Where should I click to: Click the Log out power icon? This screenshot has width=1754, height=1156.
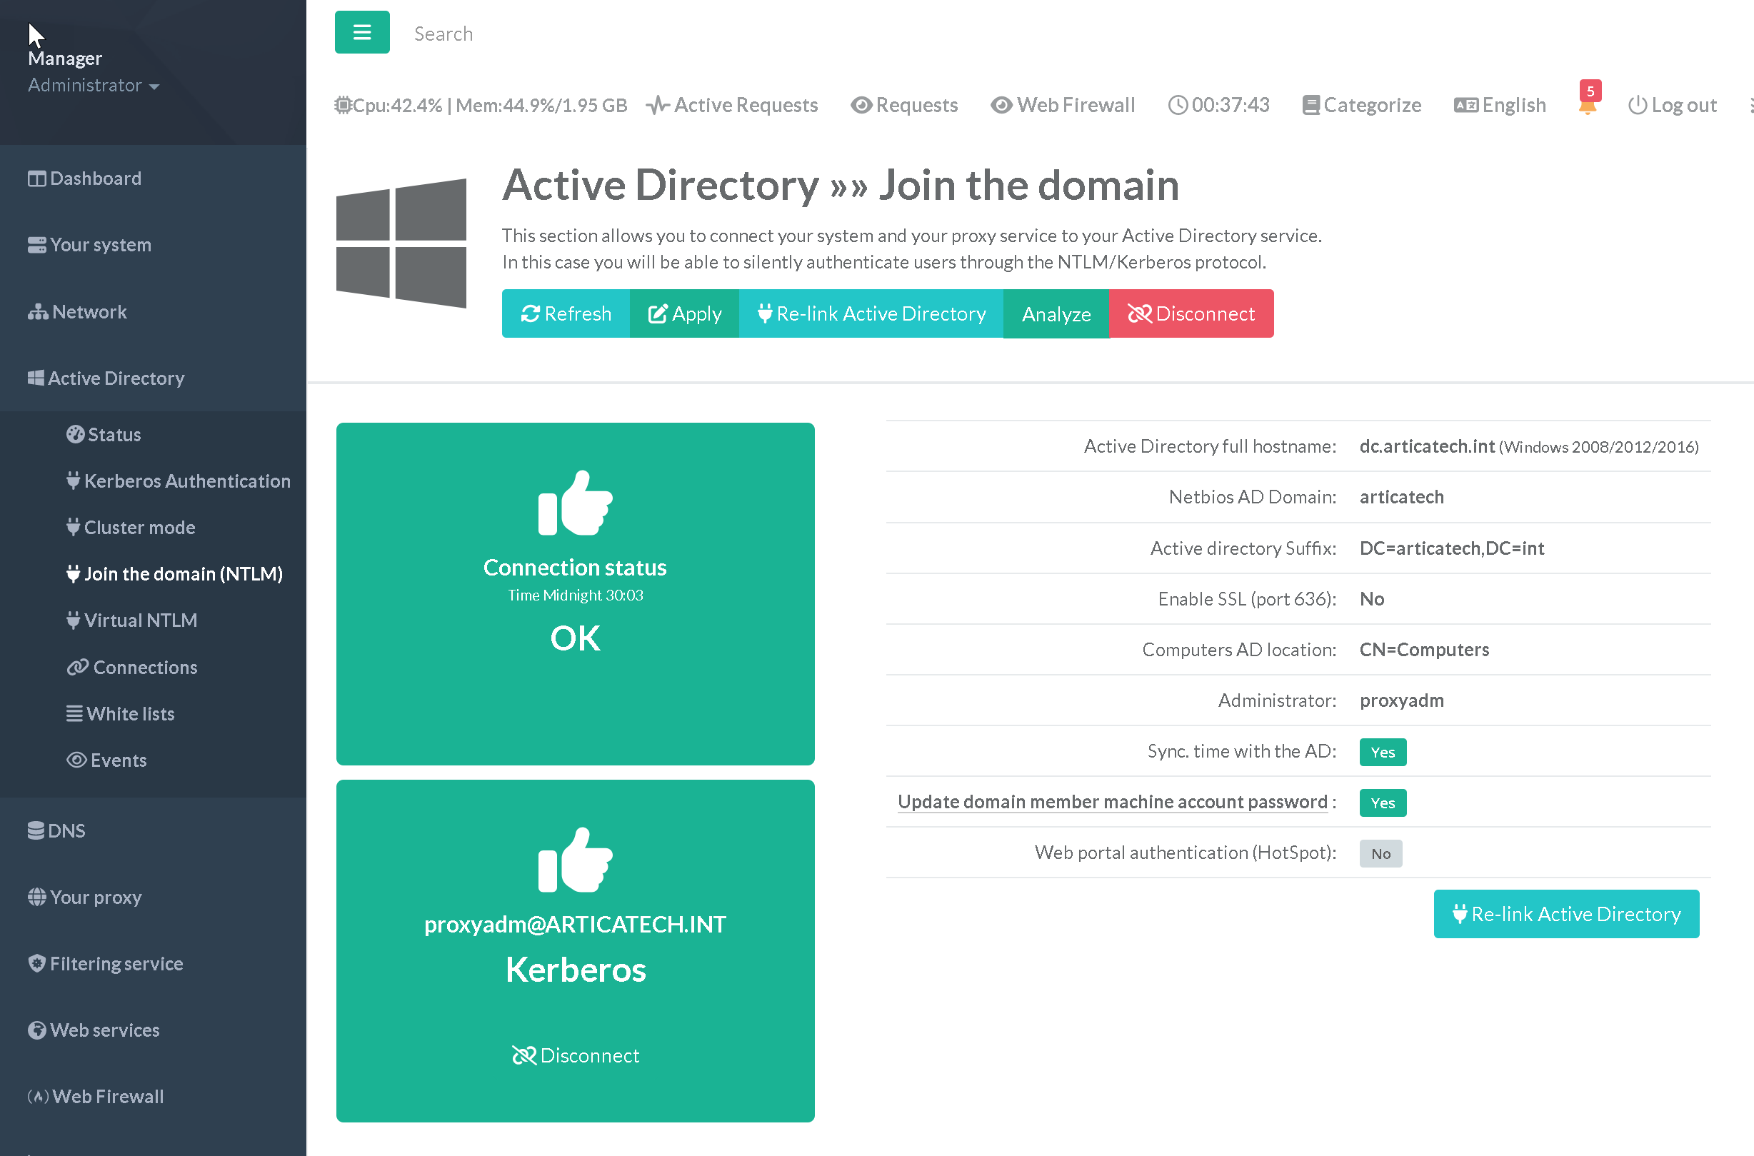coord(1637,106)
